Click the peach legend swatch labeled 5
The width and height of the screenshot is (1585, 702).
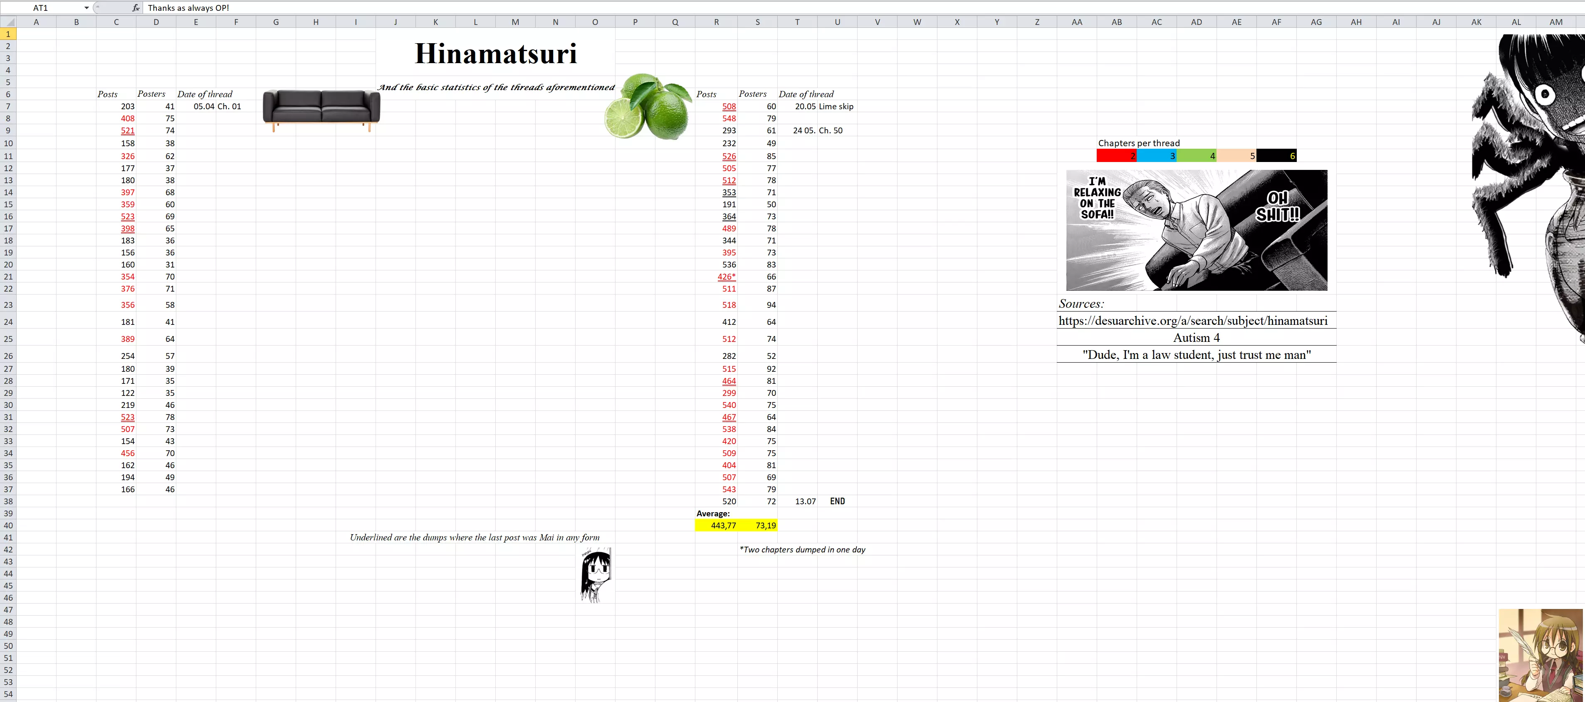[1236, 156]
